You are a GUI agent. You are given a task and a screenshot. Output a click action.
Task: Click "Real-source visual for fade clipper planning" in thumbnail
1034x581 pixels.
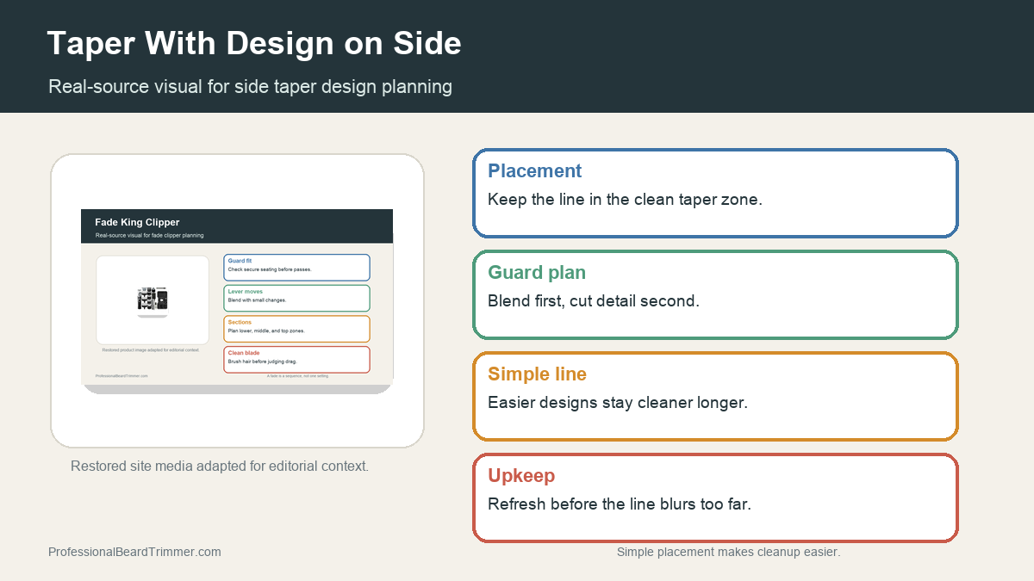point(149,235)
